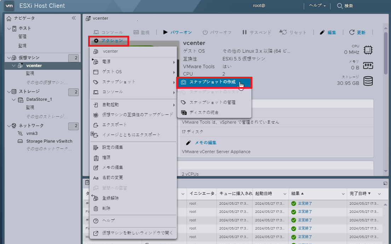Viewport: 391px width, 244px height.
Task: ストレージツリーのDataStore_1を折りたたむ
Action: pyautogui.click(x=13, y=99)
